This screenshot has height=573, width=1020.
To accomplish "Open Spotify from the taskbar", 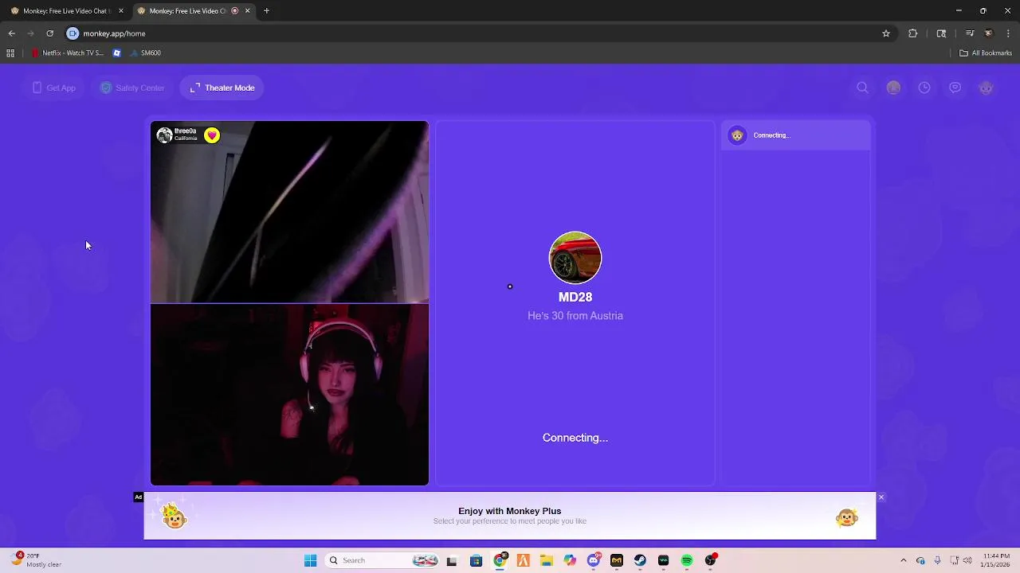I will coord(687,560).
